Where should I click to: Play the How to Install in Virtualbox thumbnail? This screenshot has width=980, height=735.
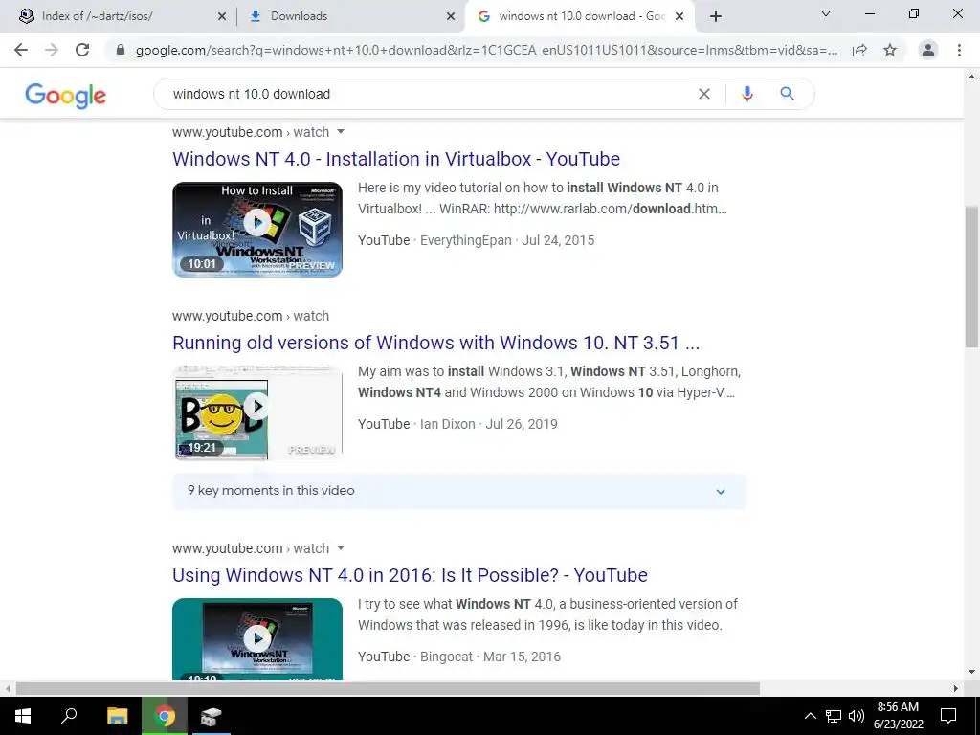point(257,230)
